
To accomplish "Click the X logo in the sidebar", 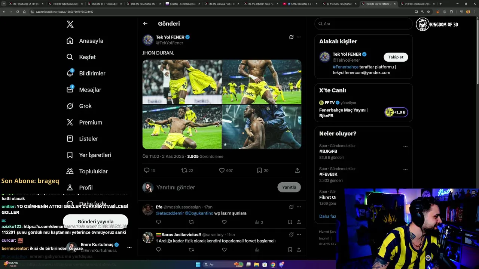I will point(70,24).
